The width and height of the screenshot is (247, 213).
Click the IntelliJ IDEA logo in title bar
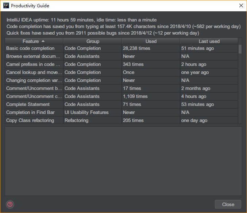pyautogui.click(x=6, y=5)
